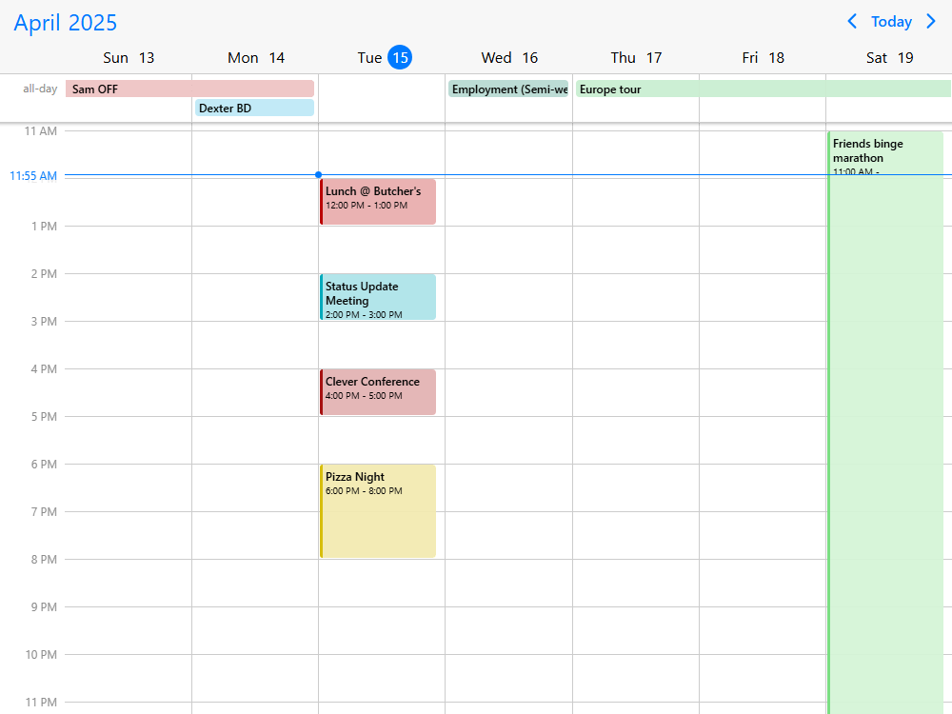Select the Tue 15 day header

385,58
